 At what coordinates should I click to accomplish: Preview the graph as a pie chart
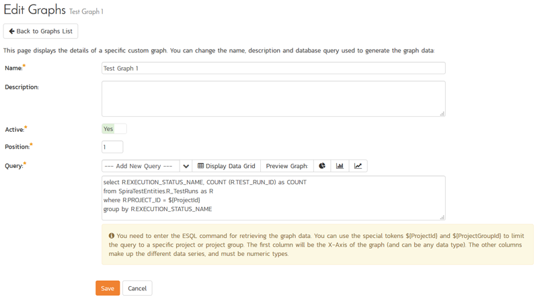(x=323, y=166)
